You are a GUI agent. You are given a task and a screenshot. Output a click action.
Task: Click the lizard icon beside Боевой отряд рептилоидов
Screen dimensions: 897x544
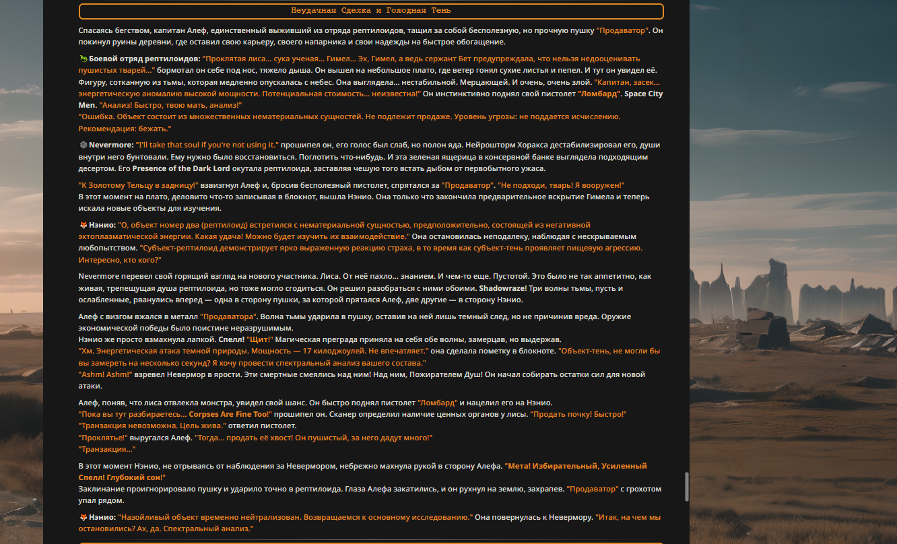(x=83, y=59)
